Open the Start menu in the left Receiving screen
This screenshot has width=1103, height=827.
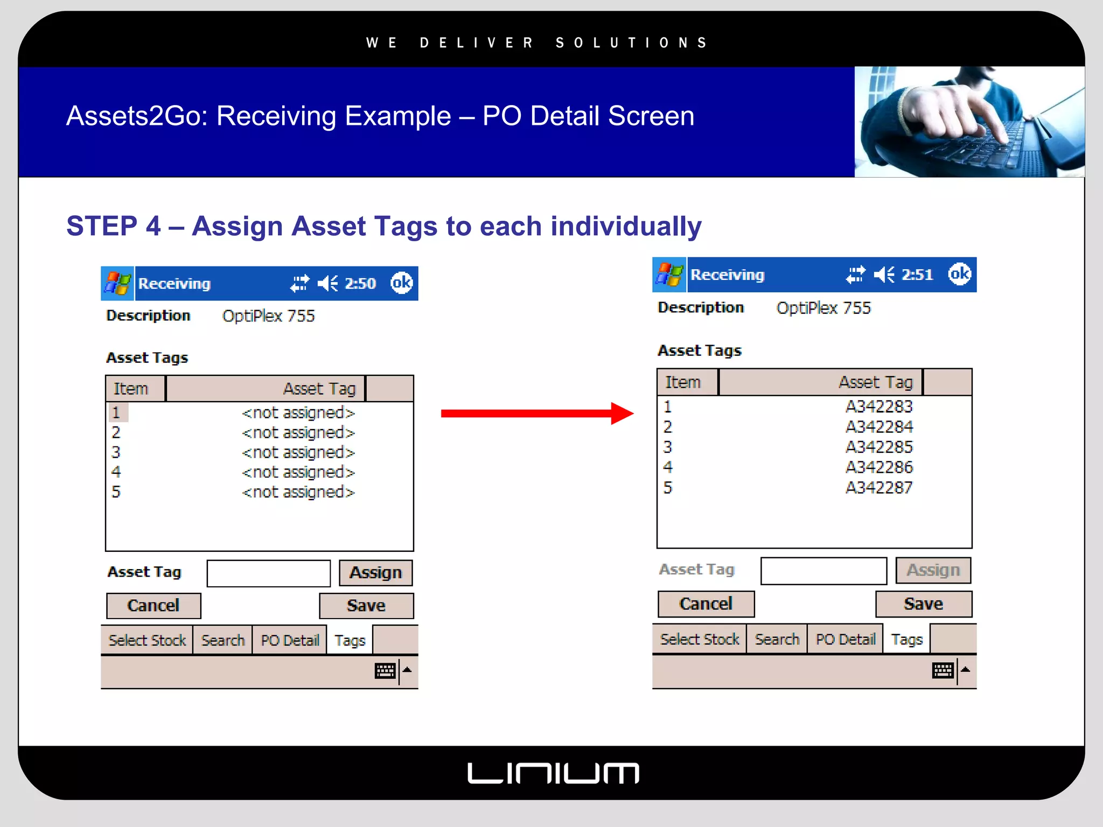[x=117, y=283]
